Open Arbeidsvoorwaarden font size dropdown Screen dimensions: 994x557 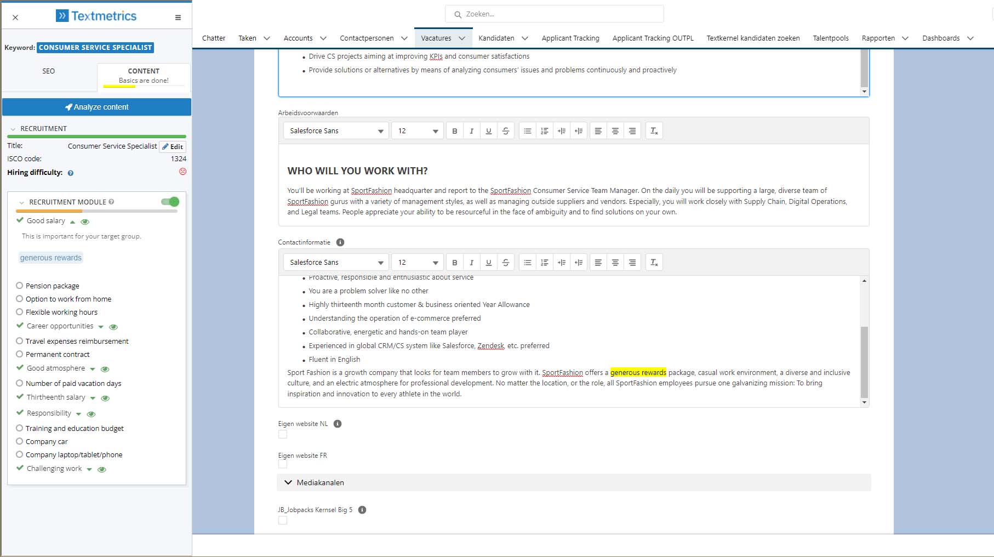(418, 130)
